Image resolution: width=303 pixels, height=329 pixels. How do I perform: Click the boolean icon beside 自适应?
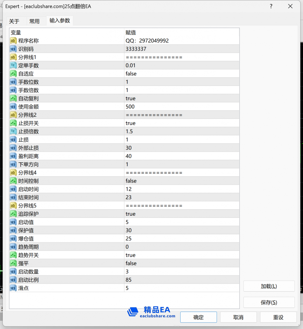click(x=13, y=74)
